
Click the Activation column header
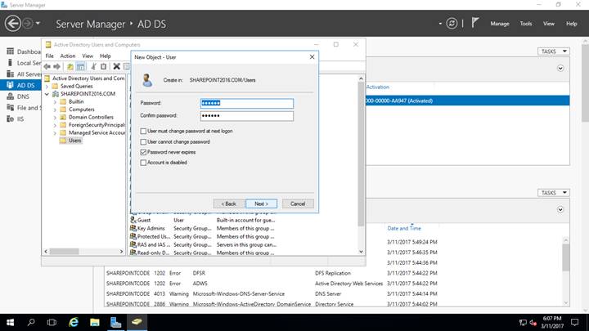point(377,87)
